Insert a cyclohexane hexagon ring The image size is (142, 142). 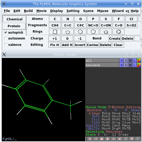[80, 32]
